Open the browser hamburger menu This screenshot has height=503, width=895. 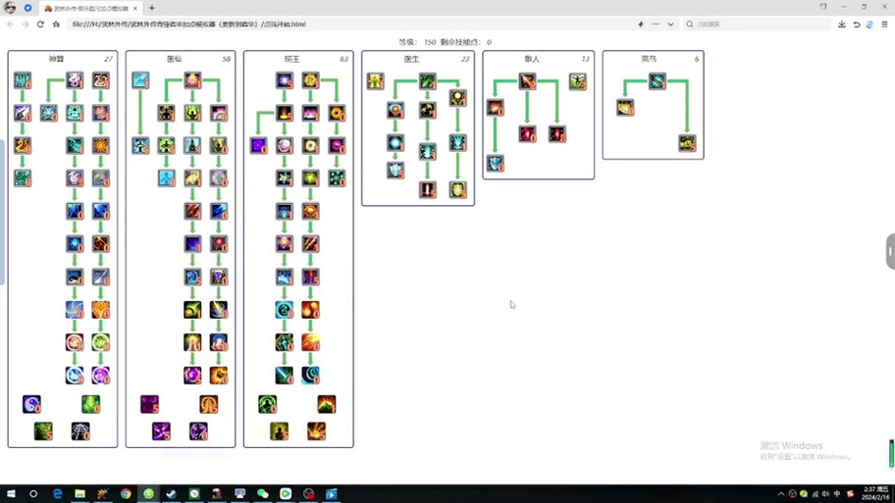[x=885, y=24]
